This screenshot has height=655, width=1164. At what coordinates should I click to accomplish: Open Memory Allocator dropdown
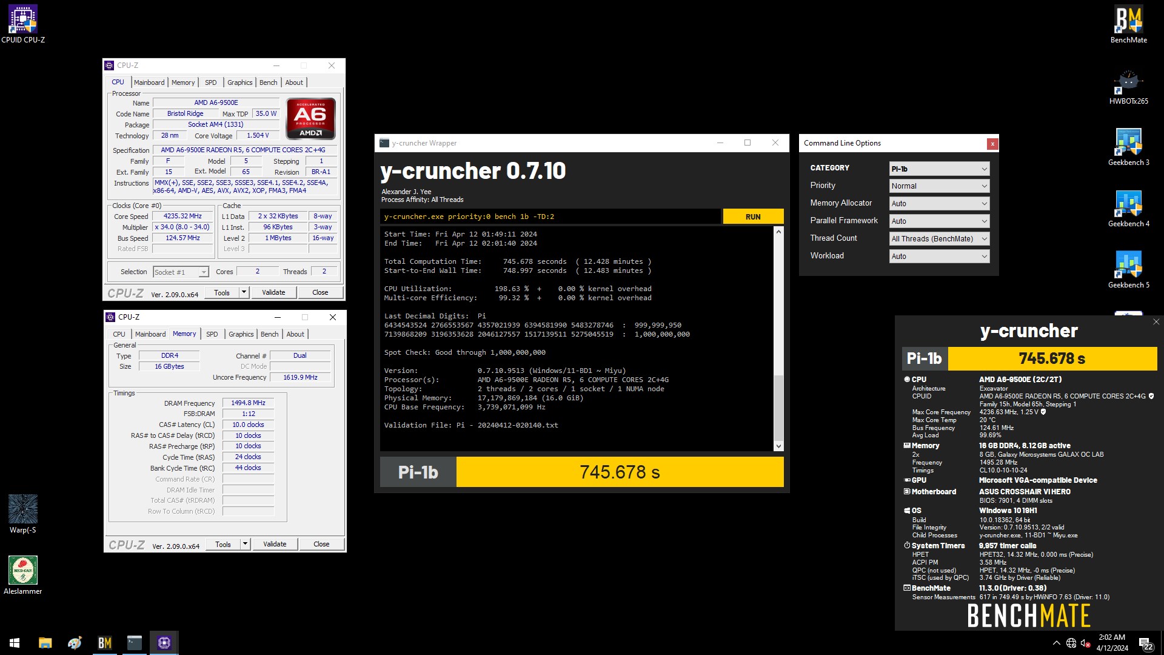[x=939, y=204]
